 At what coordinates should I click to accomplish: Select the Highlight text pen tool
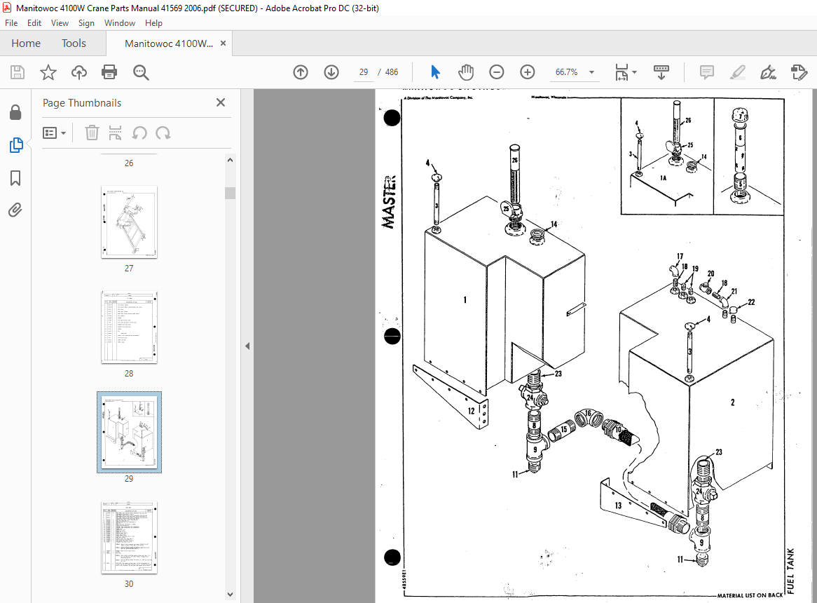click(x=737, y=72)
